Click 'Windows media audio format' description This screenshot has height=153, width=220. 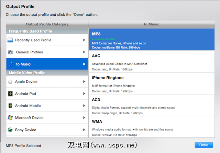pos(132,130)
